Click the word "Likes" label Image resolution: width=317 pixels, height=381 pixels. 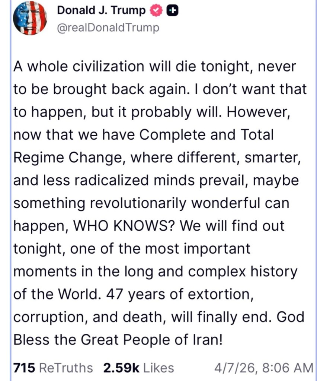pyautogui.click(x=158, y=368)
